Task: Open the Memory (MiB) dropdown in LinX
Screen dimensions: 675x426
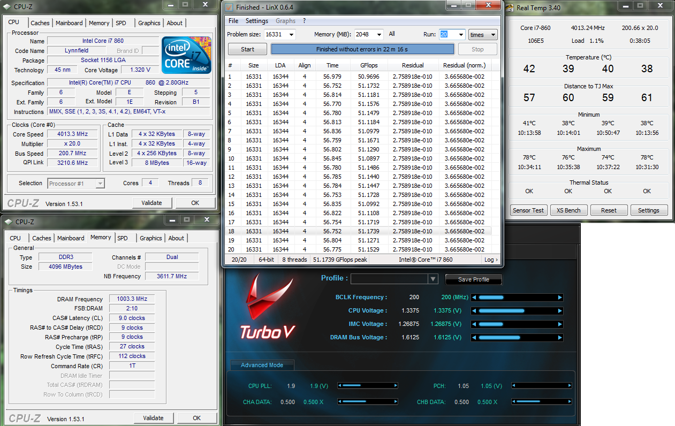Action: click(x=379, y=34)
